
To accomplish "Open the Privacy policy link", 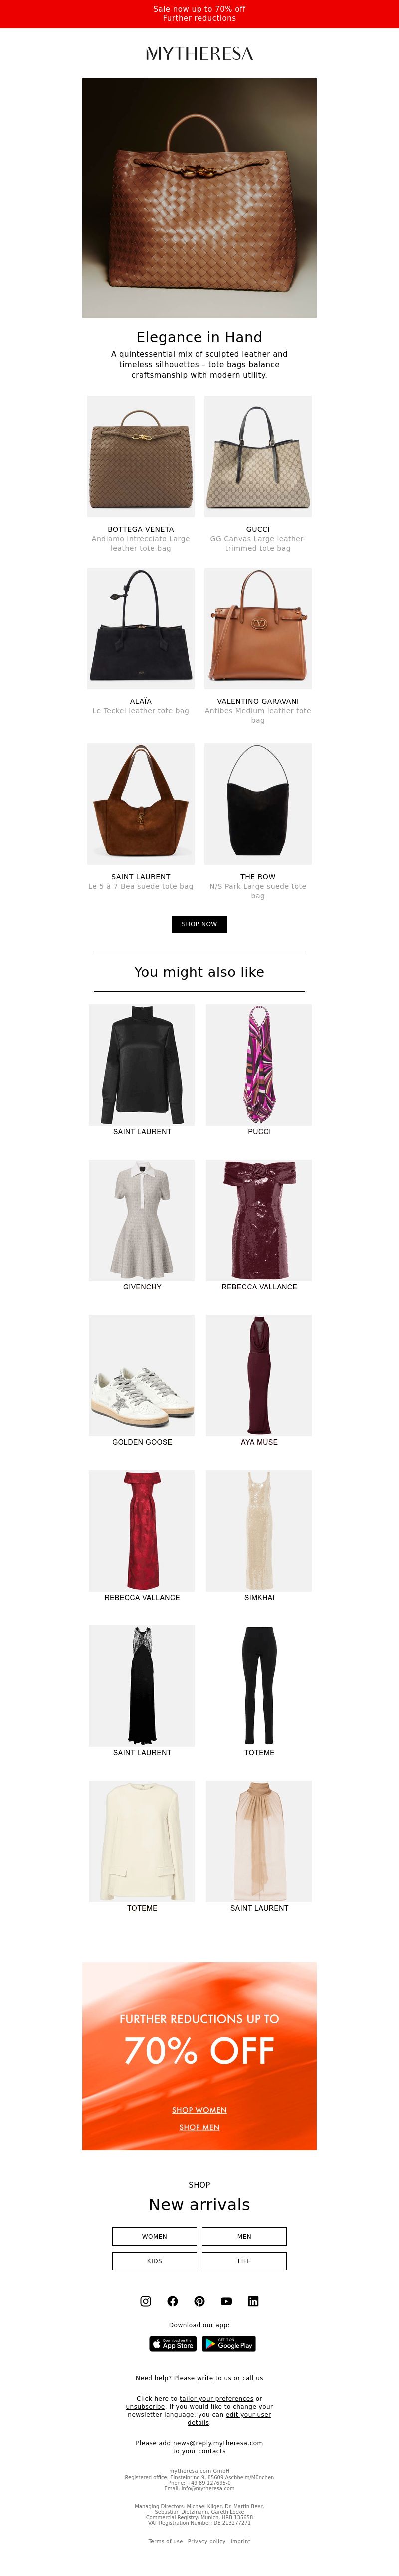I will coord(206,2541).
